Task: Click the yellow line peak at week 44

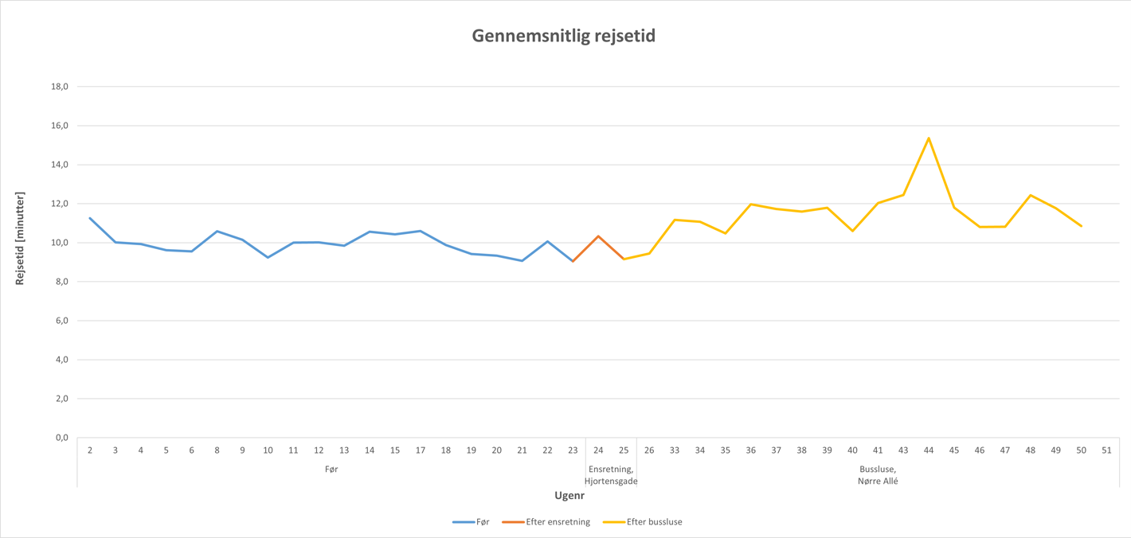Action: (x=929, y=138)
